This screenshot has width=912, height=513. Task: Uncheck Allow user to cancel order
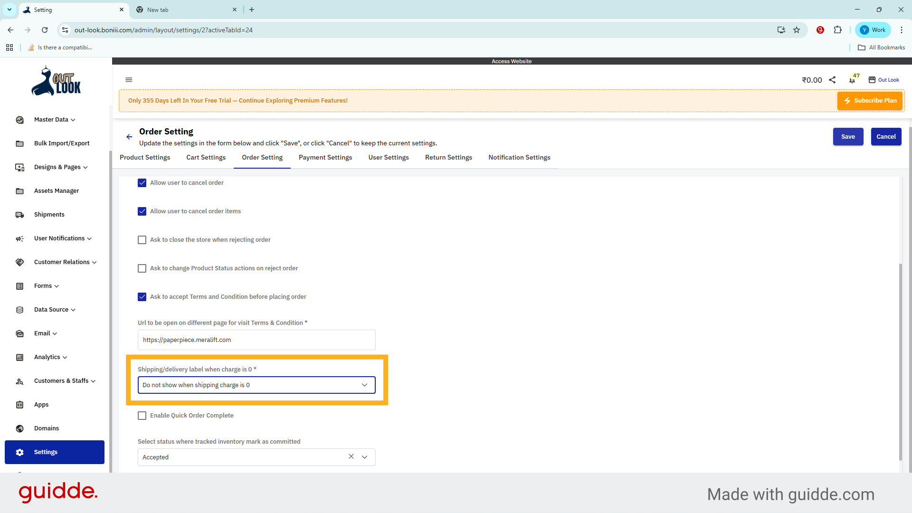tap(142, 182)
